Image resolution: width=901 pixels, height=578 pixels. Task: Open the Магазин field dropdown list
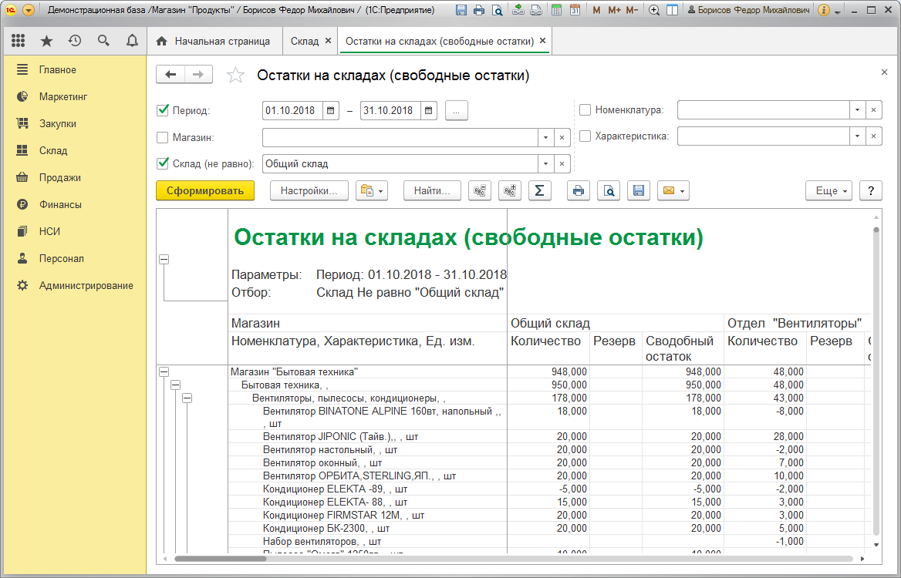pyautogui.click(x=546, y=138)
